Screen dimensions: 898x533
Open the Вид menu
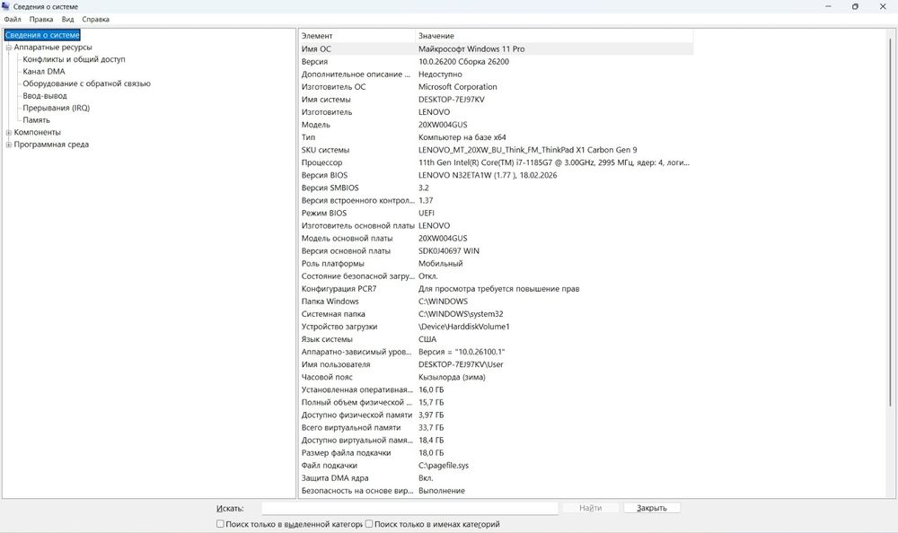67,19
